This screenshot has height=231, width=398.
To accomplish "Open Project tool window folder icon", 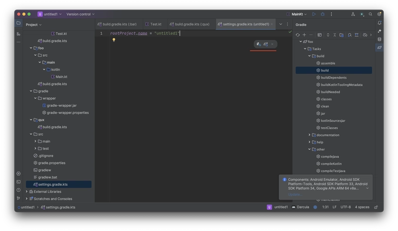I will (x=18, y=23).
